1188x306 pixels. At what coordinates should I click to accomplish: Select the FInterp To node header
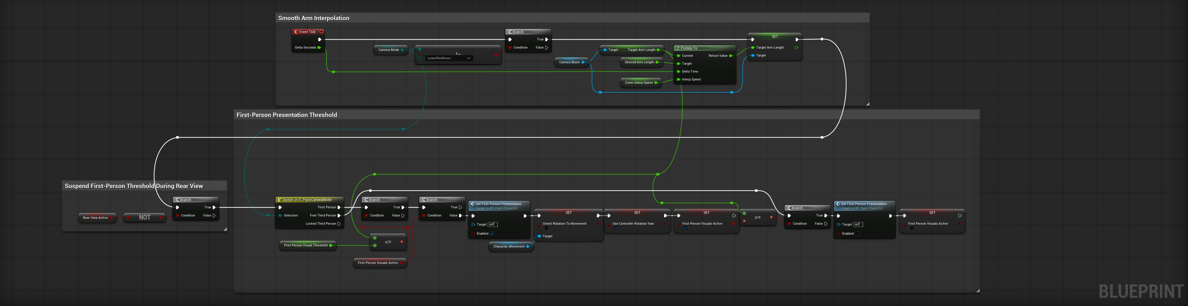tap(705, 48)
